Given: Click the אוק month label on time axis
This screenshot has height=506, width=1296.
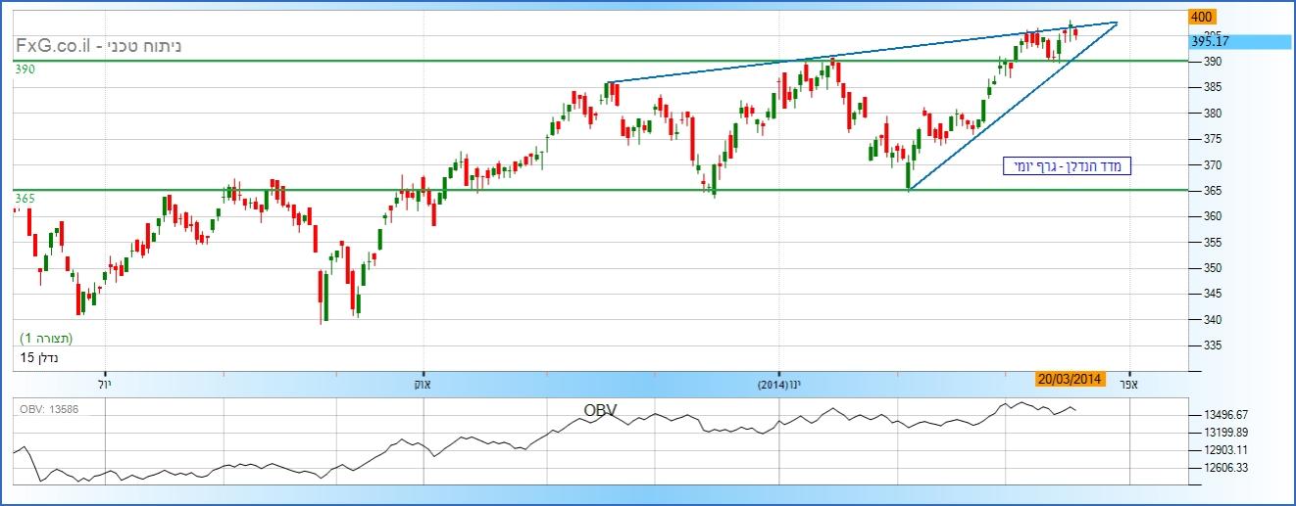Looking at the screenshot, I should (424, 386).
